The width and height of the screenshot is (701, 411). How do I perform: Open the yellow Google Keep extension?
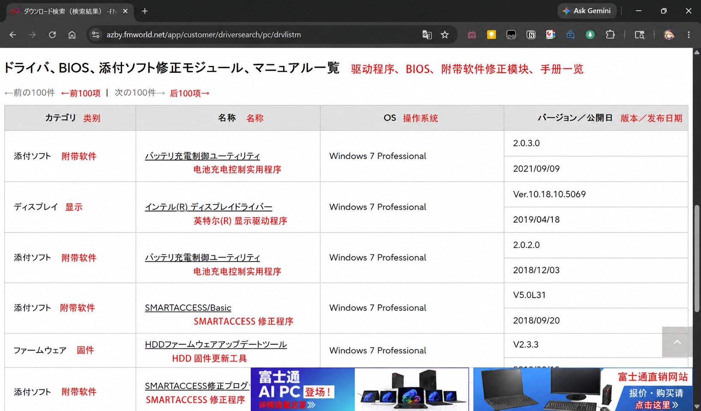pos(491,35)
